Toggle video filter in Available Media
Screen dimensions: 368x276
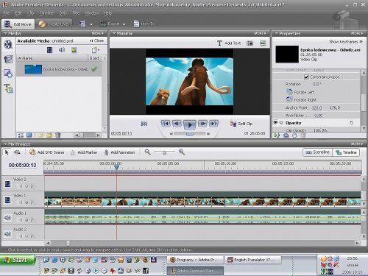(x=49, y=50)
